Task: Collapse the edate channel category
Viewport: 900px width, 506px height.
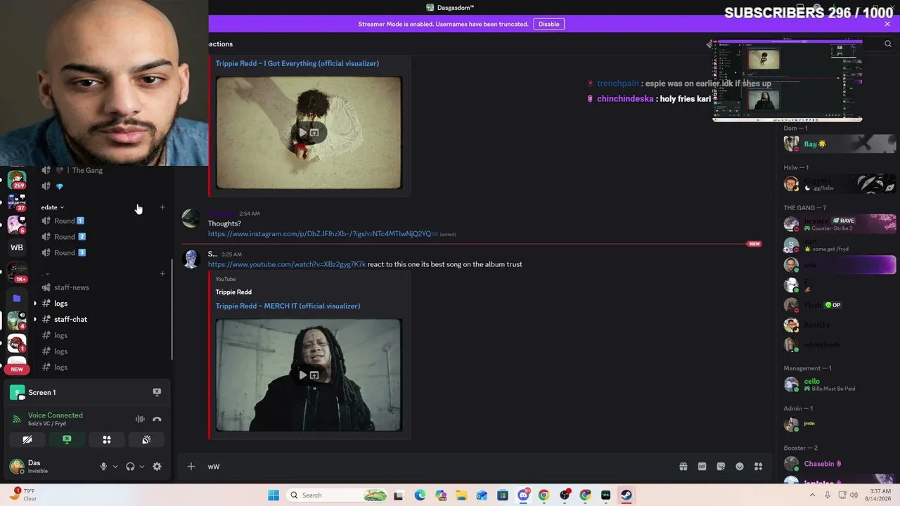Action: point(52,207)
